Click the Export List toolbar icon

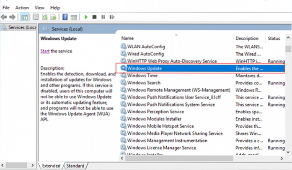tap(53, 17)
